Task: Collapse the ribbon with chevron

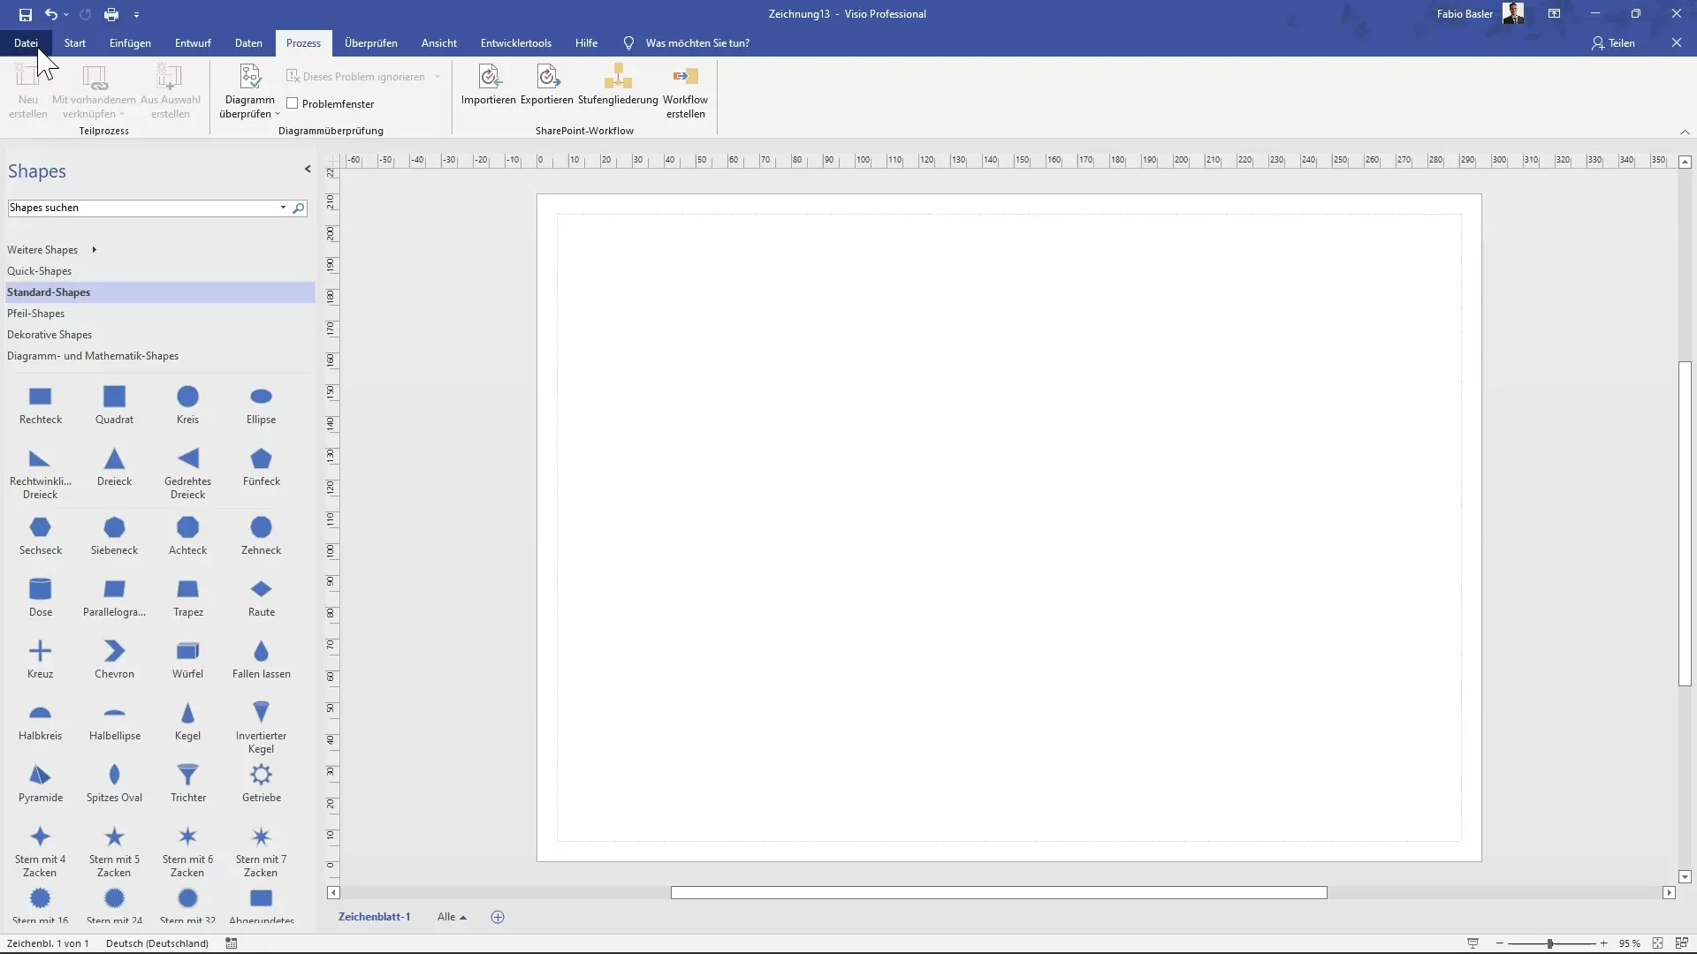Action: pos(1685,132)
